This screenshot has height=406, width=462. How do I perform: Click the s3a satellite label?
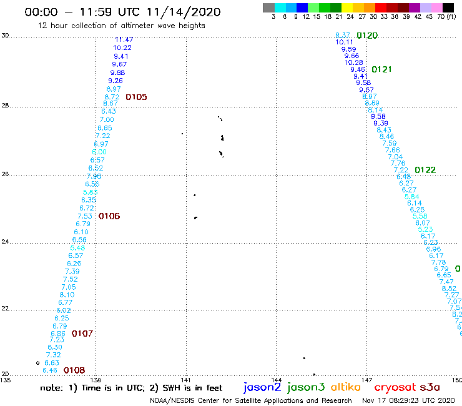pos(430,387)
